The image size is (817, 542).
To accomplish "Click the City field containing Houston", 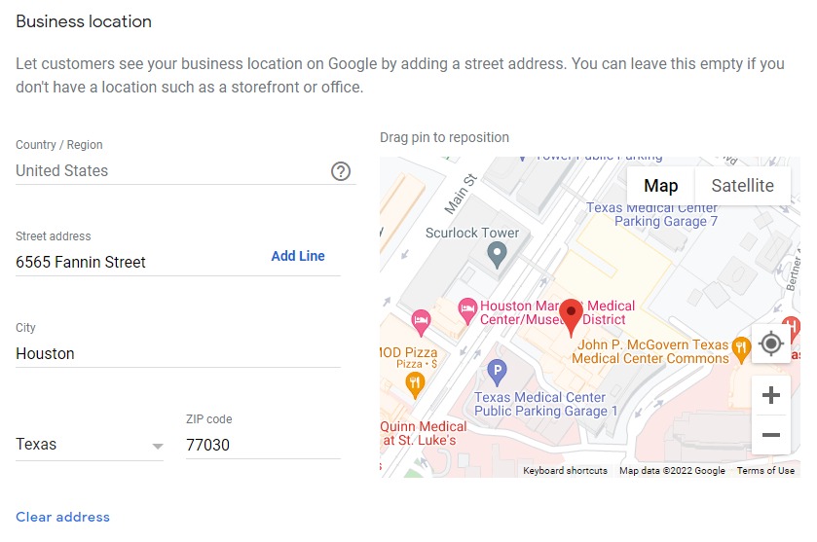I will [x=178, y=353].
